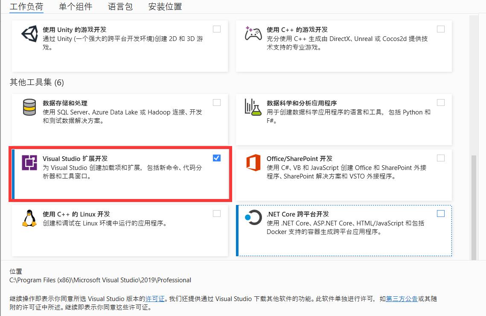Click the 位置 label above the install path

point(16,272)
